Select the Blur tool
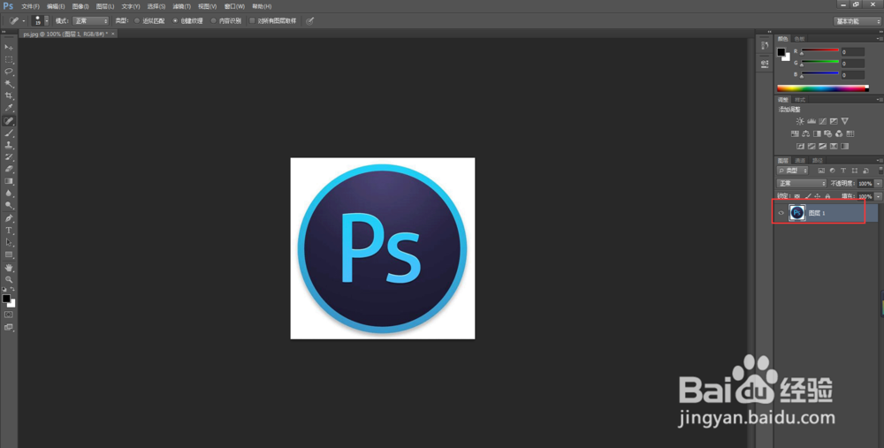The height and width of the screenshot is (448, 884). (9, 194)
